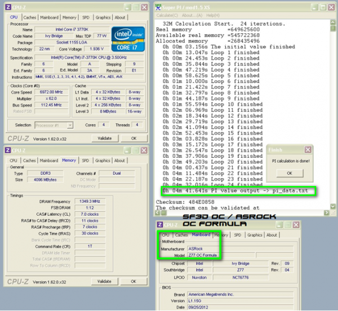338x311 pixels.
Task: Click the CPU-Z logo icon in top CPU window title bar
Action: 8,7
